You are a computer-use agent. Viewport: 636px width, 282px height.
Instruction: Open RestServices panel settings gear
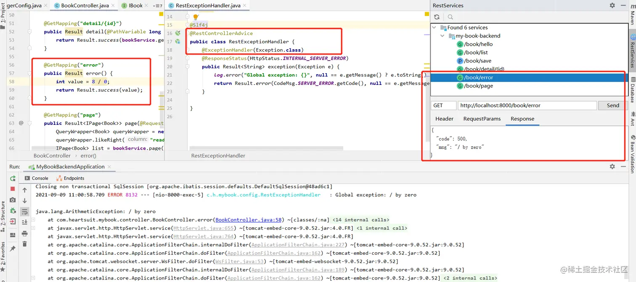tap(612, 5)
